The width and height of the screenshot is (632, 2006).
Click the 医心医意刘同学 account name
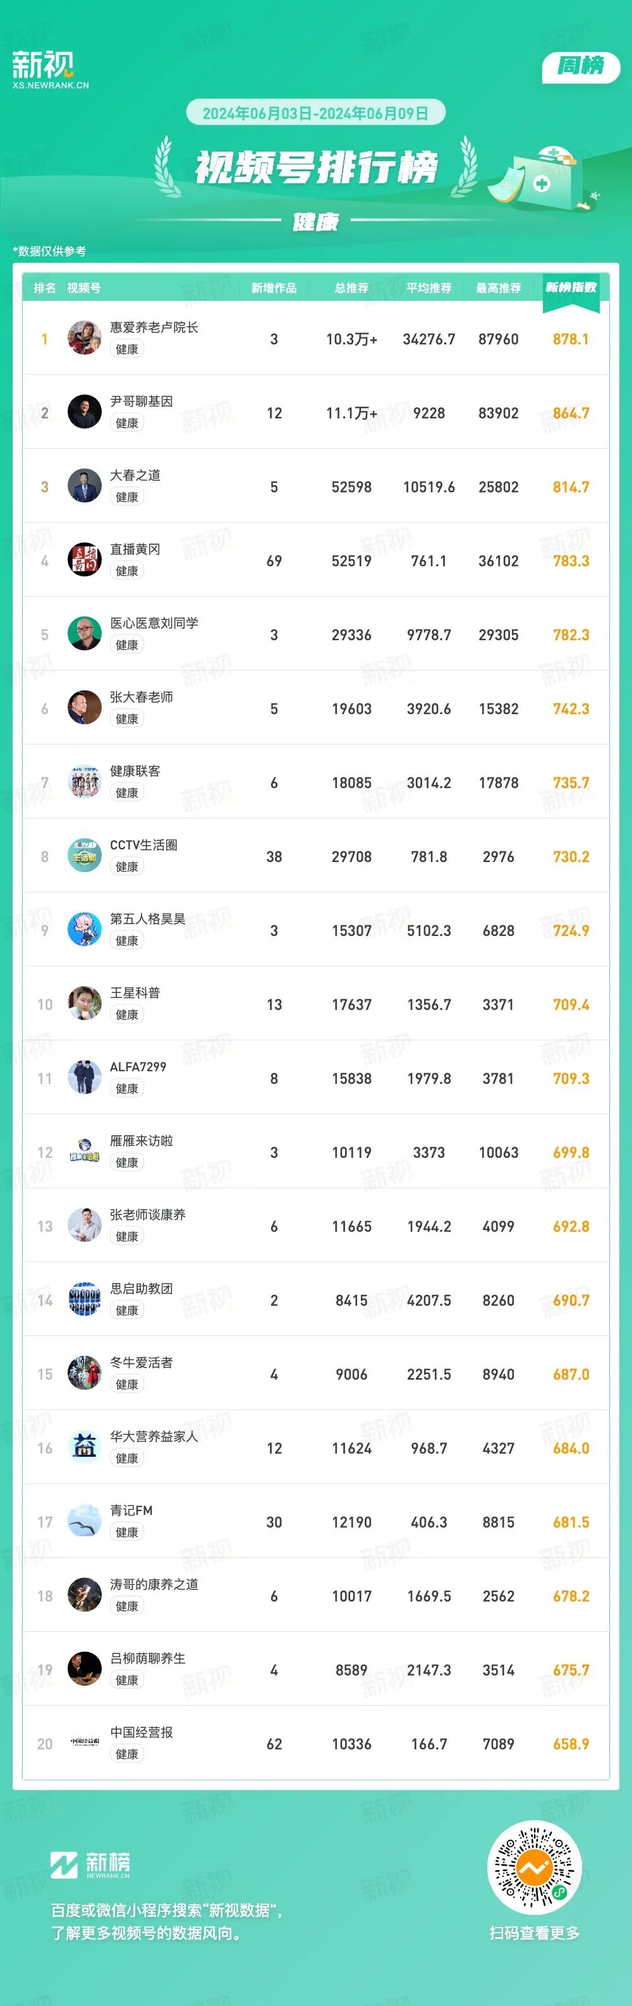pos(154,623)
